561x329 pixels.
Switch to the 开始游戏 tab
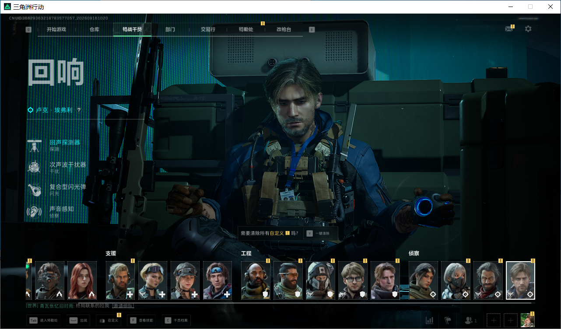coord(56,29)
